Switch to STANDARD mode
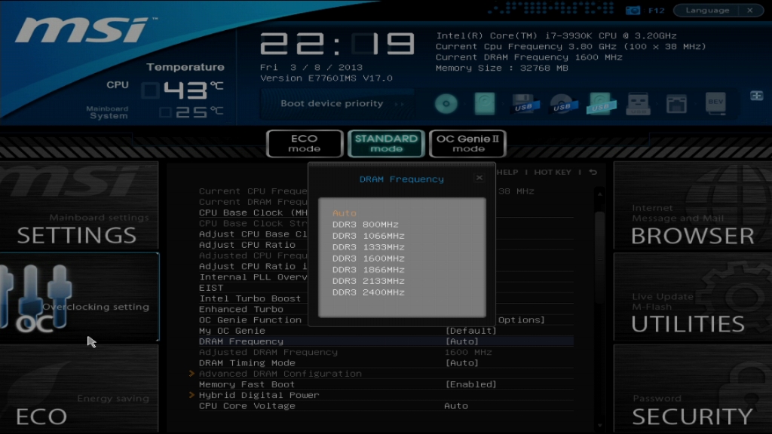 pos(386,144)
